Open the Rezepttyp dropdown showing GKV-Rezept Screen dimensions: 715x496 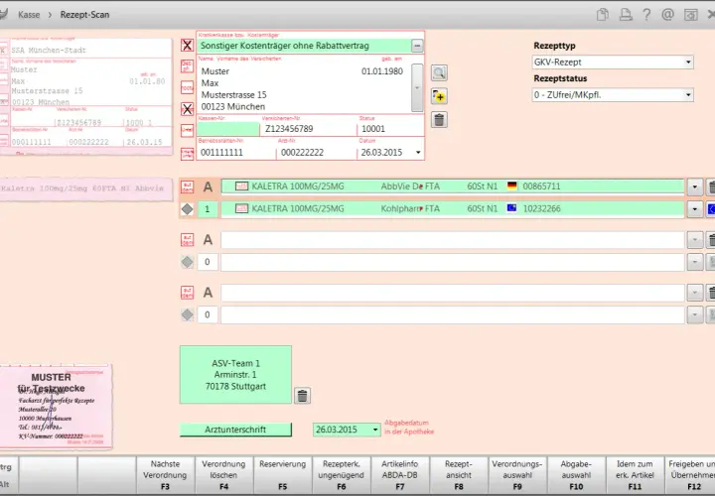(x=613, y=62)
